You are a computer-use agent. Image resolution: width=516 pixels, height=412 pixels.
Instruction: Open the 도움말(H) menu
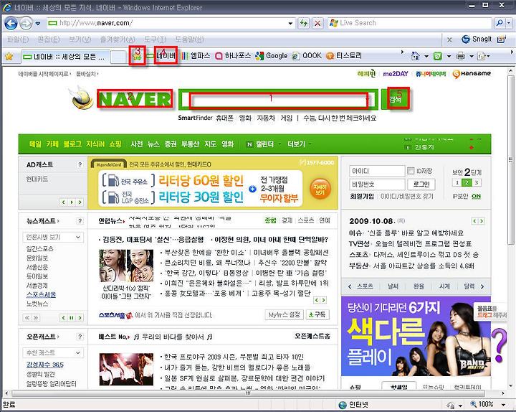coord(189,39)
